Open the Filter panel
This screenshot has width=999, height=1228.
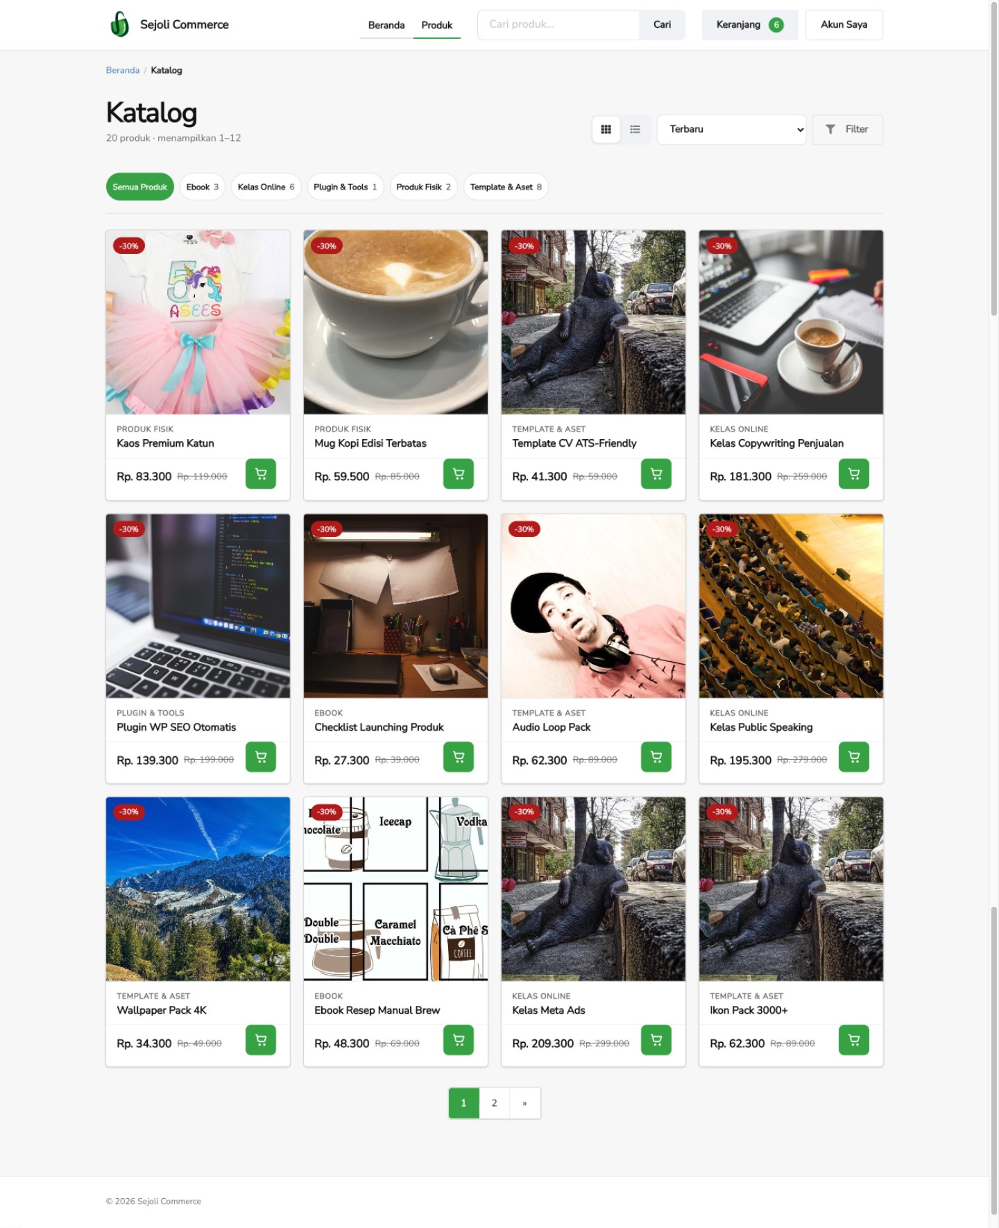click(x=847, y=129)
